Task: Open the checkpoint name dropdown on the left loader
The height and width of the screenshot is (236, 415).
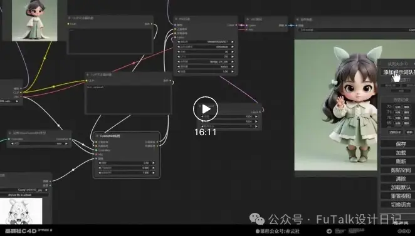Action: pos(9,101)
